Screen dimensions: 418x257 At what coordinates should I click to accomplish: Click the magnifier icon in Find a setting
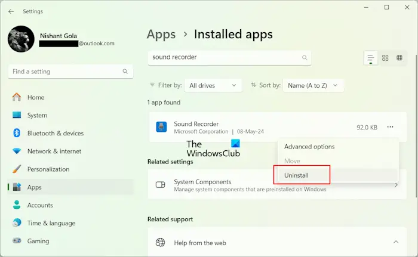click(x=125, y=72)
